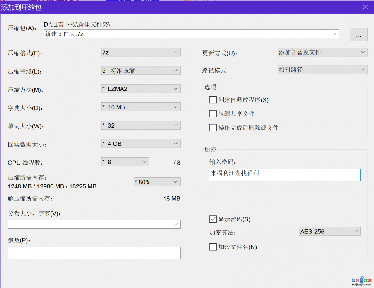Expand the 字典大小 16 MB dropdown
The image size is (374, 288).
141,107
